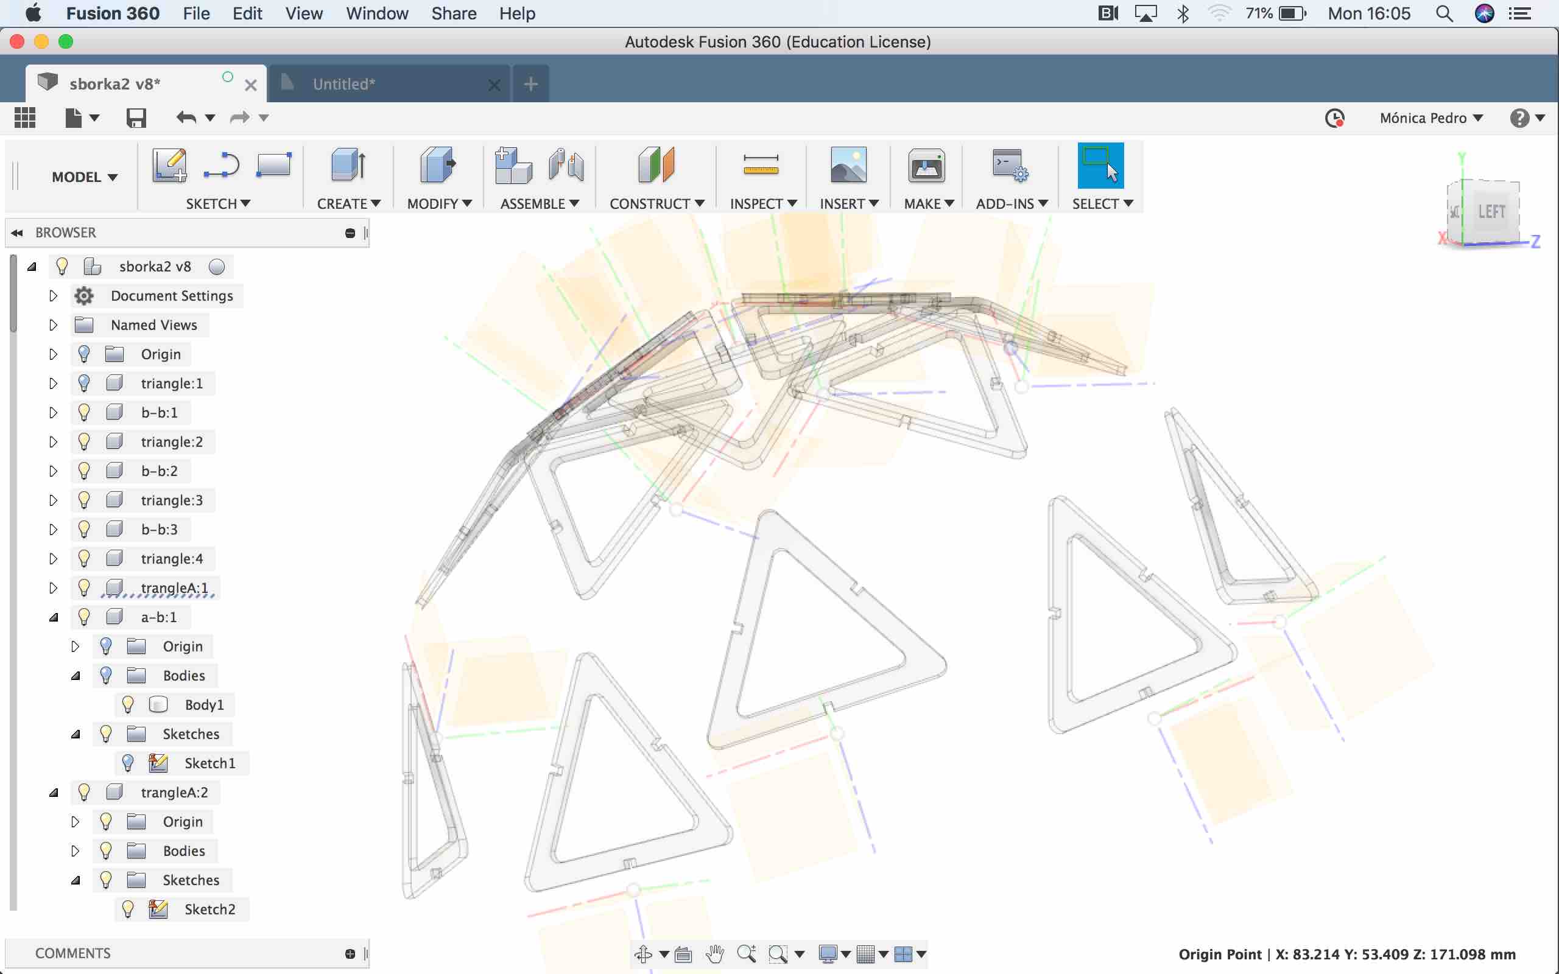Click the Measure inspect icon
Image resolution: width=1559 pixels, height=974 pixels.
tap(761, 165)
